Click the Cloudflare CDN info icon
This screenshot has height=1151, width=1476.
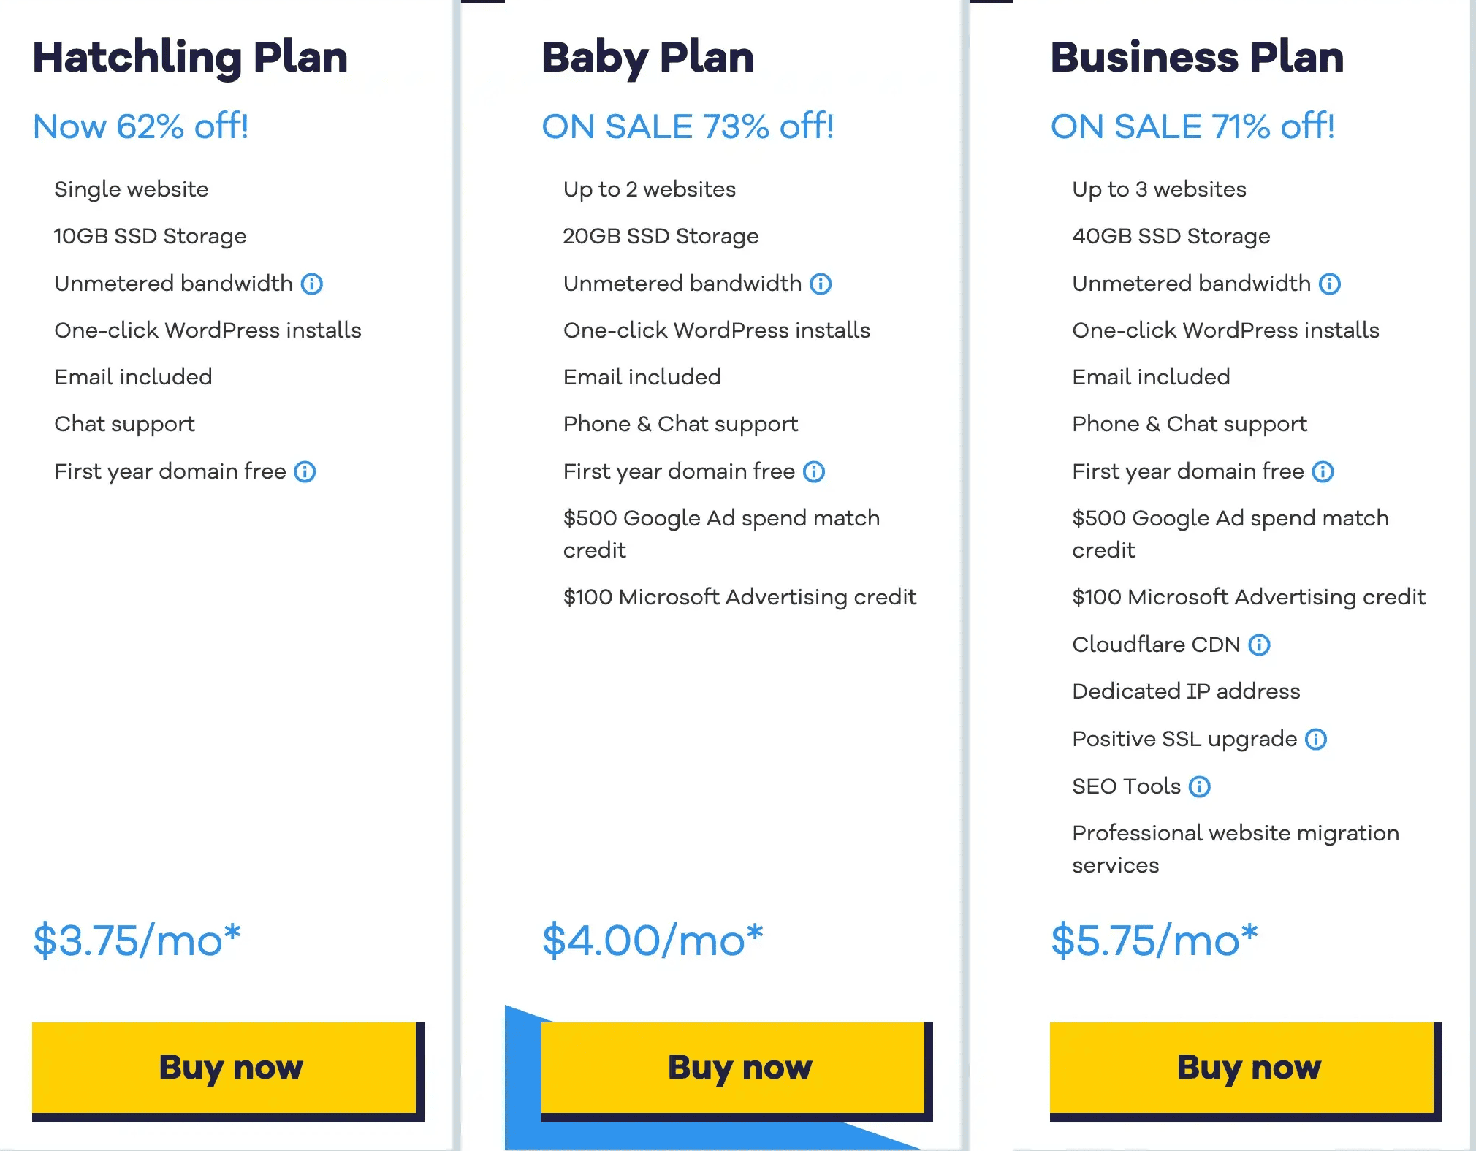pyautogui.click(x=1259, y=645)
